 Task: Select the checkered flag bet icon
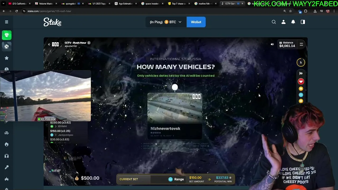point(301,73)
